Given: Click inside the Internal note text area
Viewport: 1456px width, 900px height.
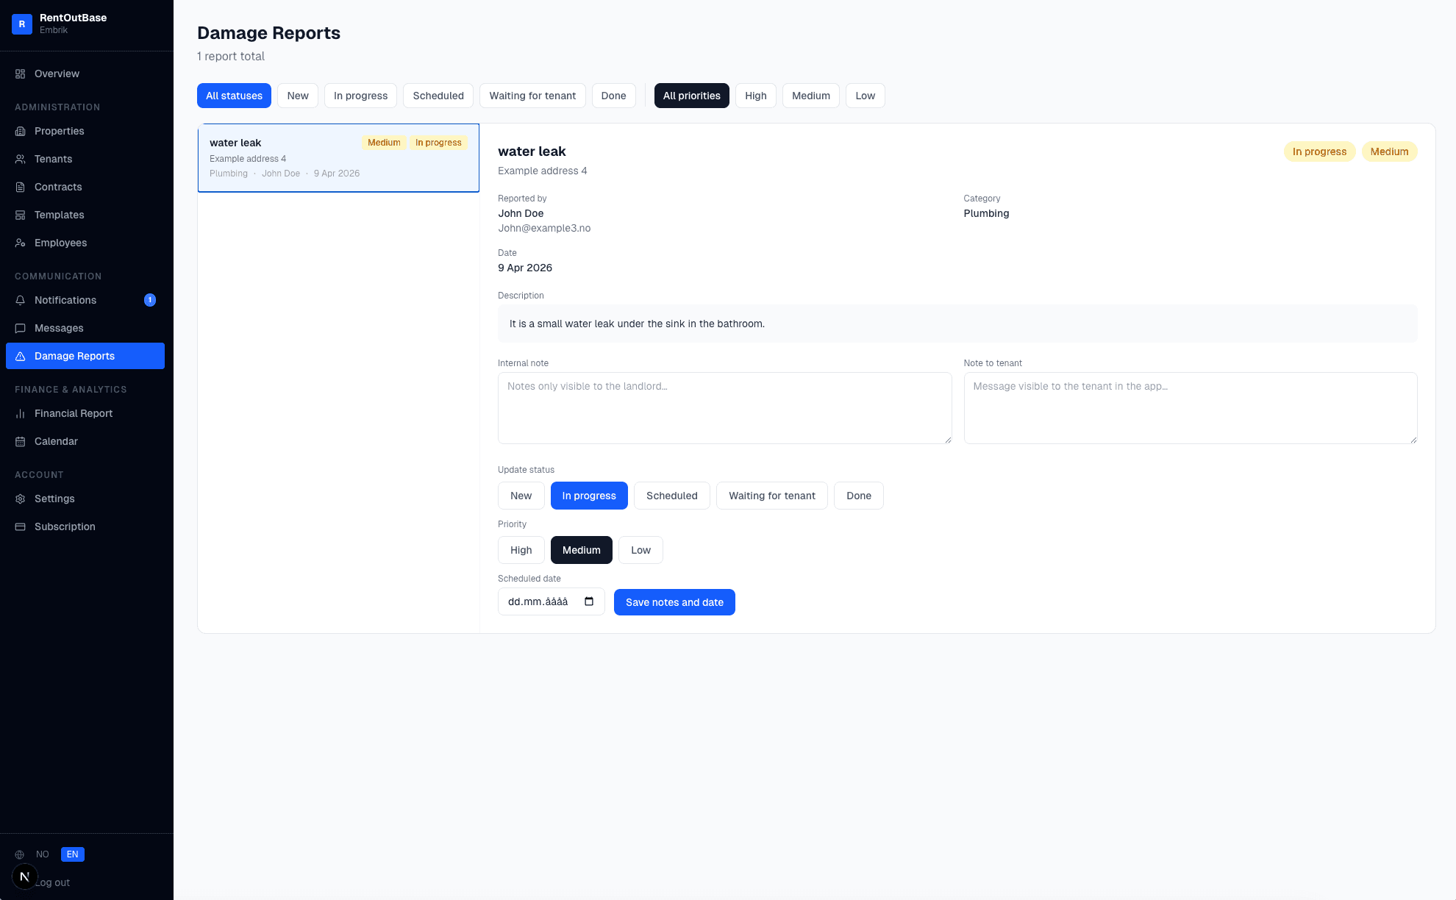Looking at the screenshot, I should pyautogui.click(x=724, y=408).
